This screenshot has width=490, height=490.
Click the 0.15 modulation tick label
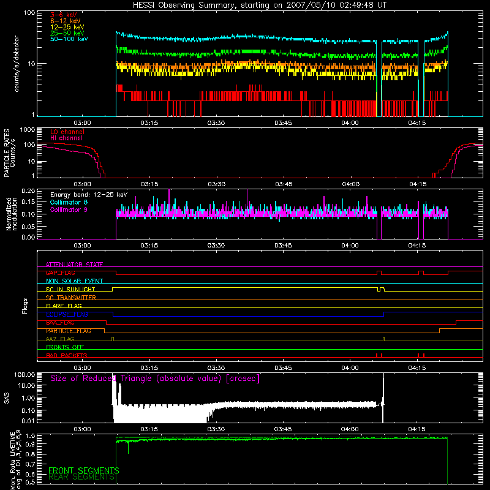pos(28,202)
